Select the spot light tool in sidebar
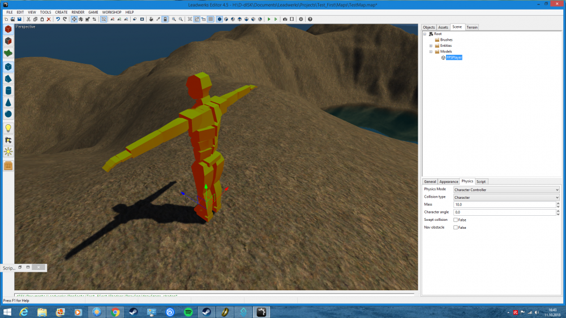Screen dimensions: 566x318 tap(8, 140)
